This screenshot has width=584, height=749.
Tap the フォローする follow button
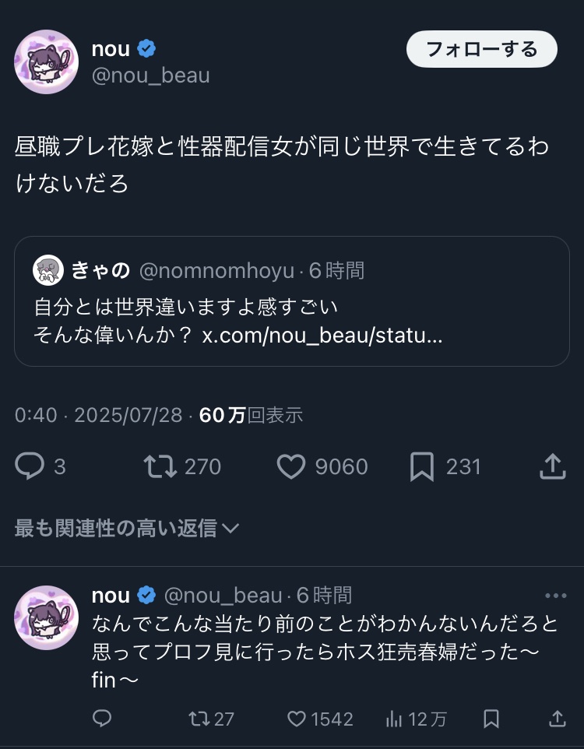coord(481,50)
